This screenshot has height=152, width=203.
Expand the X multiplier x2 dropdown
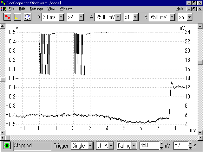point(81,17)
